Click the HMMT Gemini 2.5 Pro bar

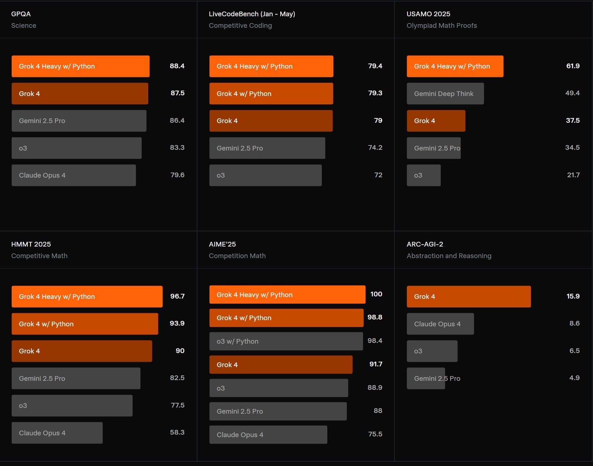click(76, 378)
